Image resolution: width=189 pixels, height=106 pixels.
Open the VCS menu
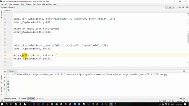coord(43,4)
